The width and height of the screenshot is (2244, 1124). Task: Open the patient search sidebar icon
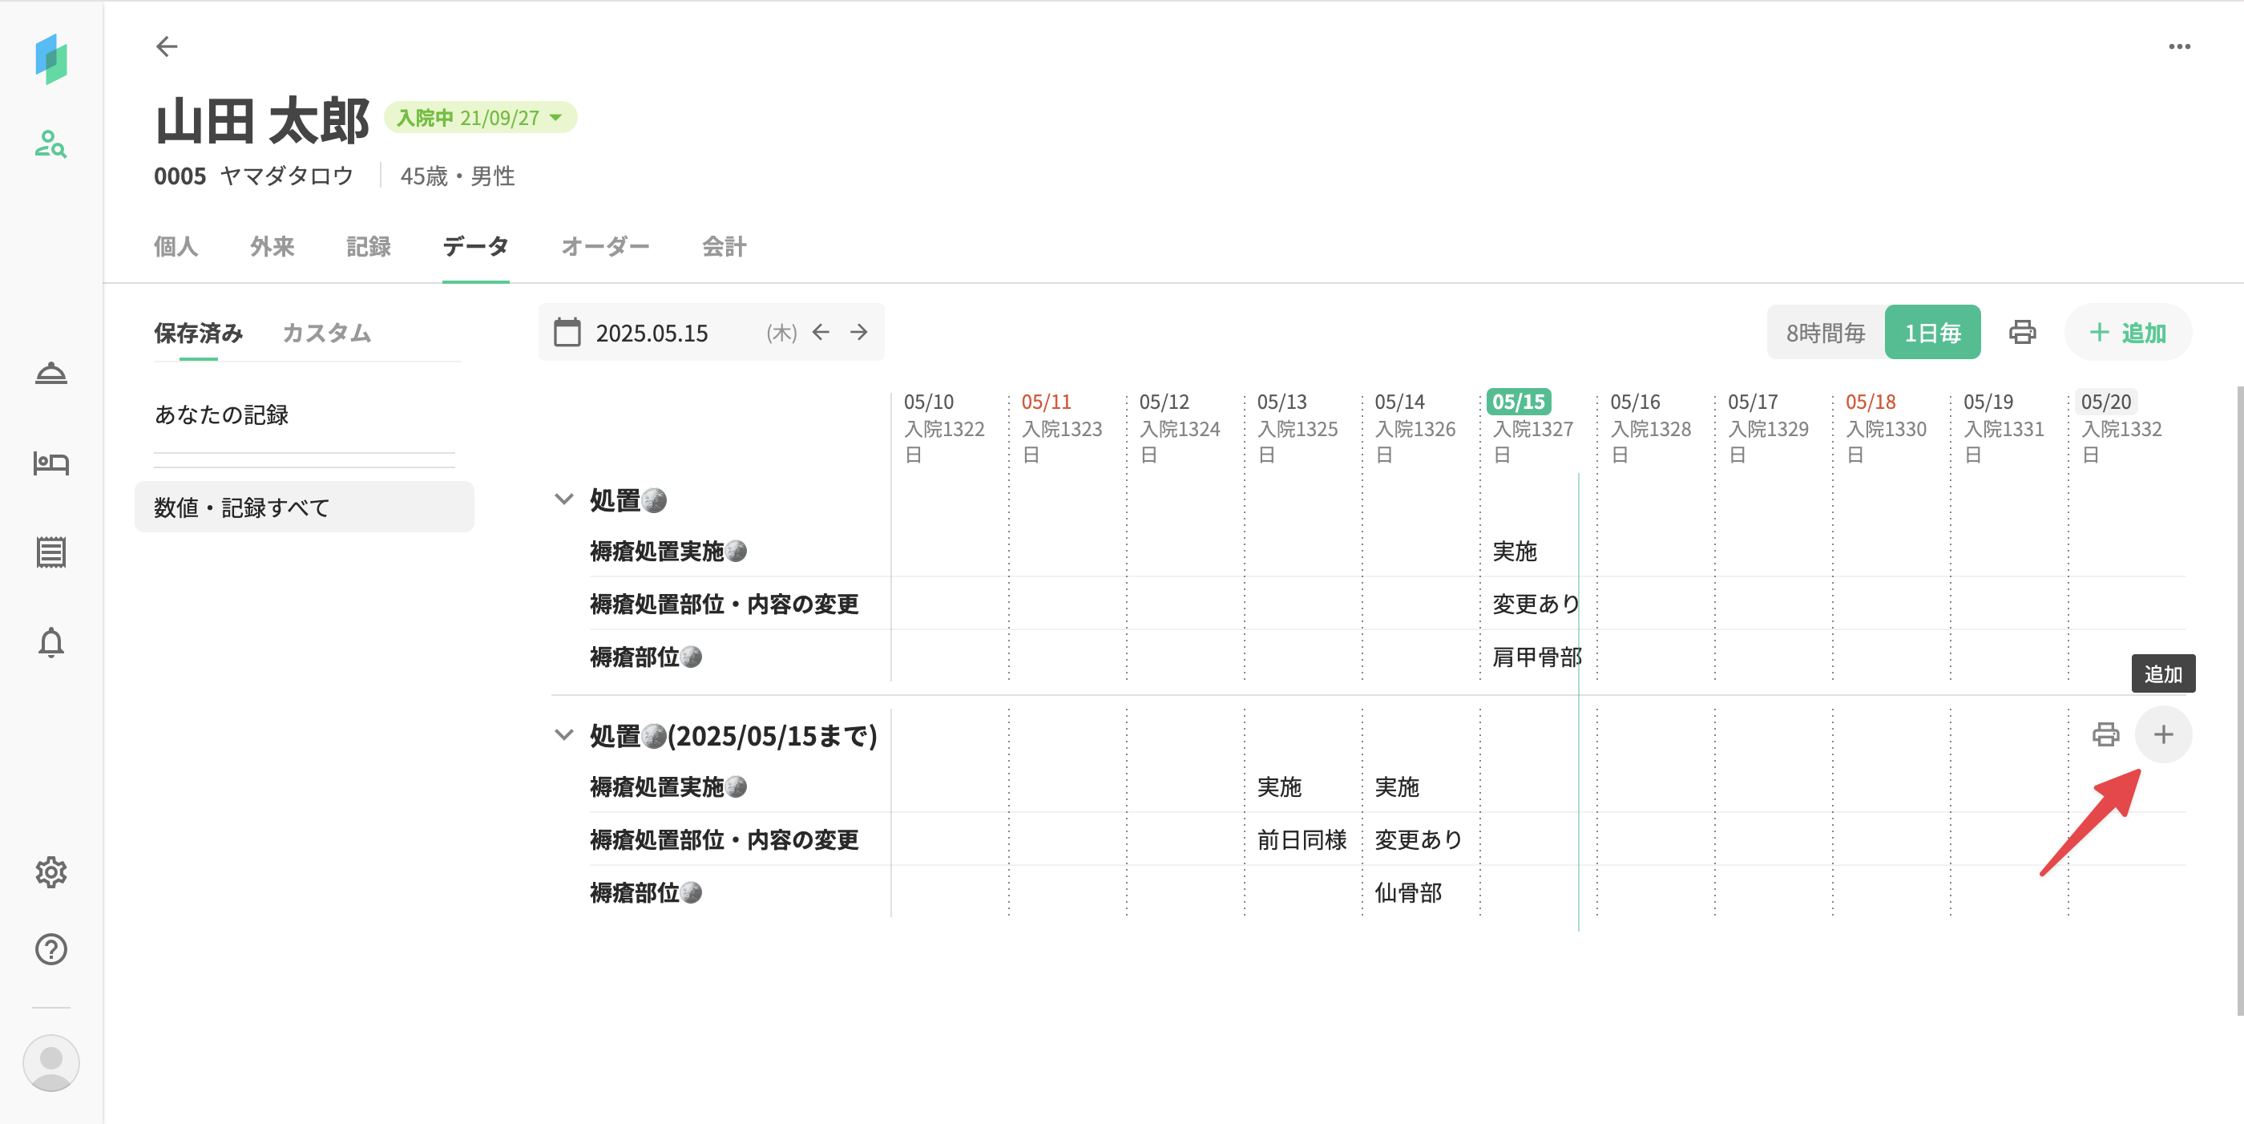pos(50,144)
